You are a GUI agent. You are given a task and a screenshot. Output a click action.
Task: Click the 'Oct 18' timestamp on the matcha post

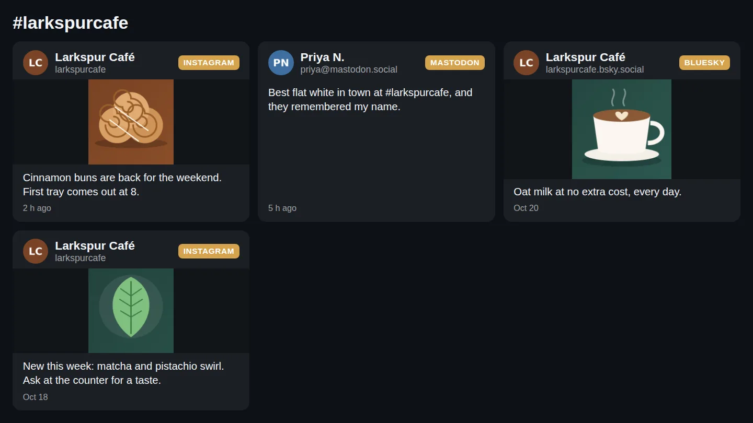coord(36,397)
